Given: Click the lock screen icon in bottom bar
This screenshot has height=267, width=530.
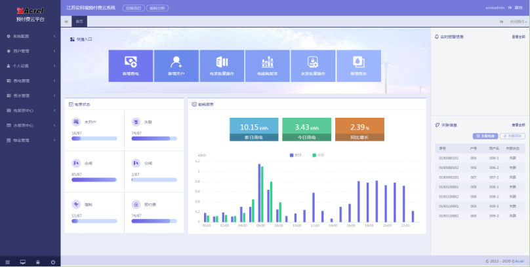Looking at the screenshot, I should pyautogui.click(x=37, y=262).
